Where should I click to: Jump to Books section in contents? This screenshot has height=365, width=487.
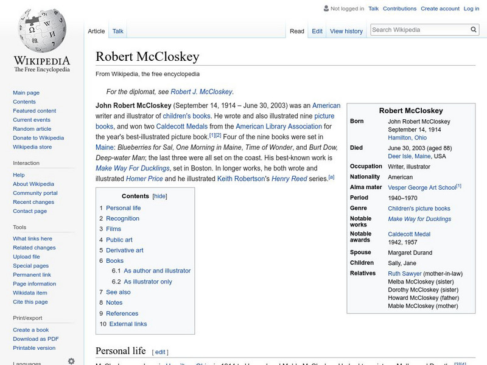[114, 261]
